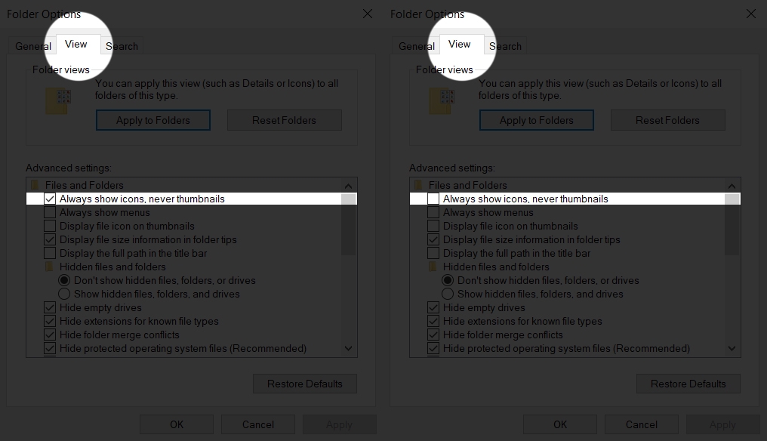
Task: Click Hidden files and folders icon, right dialog
Action: 433,267
